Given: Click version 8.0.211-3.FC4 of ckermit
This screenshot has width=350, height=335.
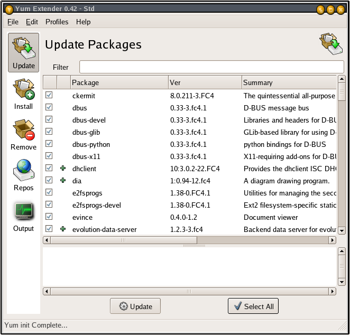Looking at the screenshot, I should tap(192, 96).
